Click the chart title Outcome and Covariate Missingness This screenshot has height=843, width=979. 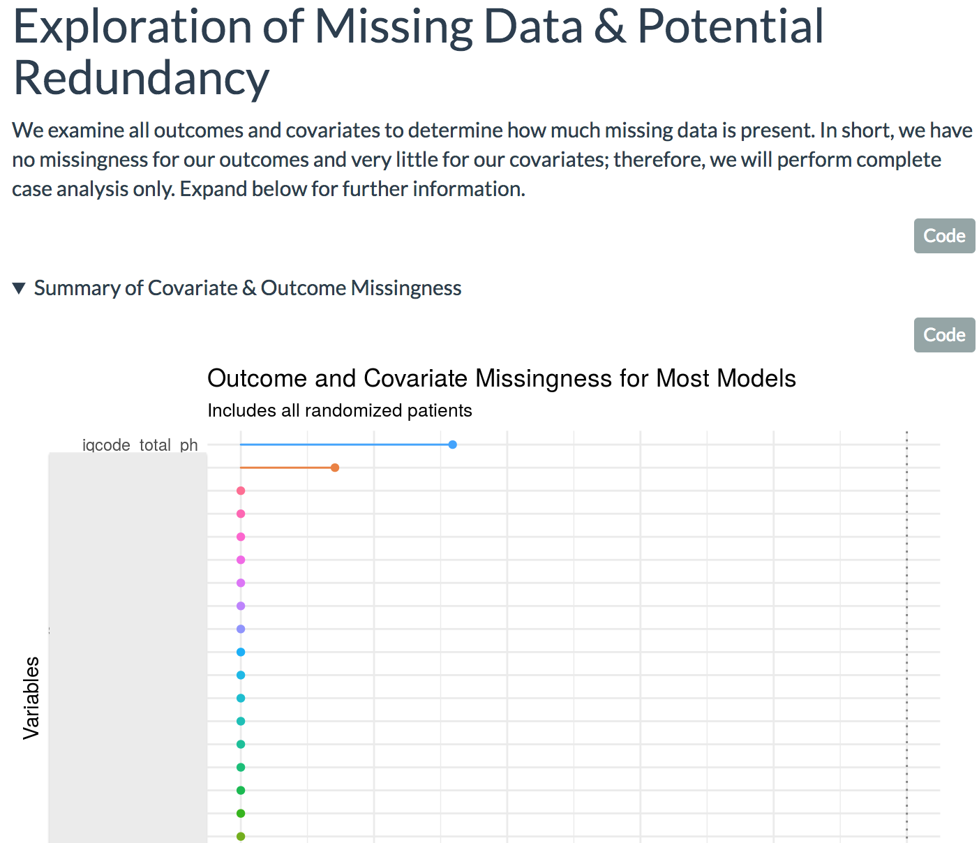tap(502, 378)
